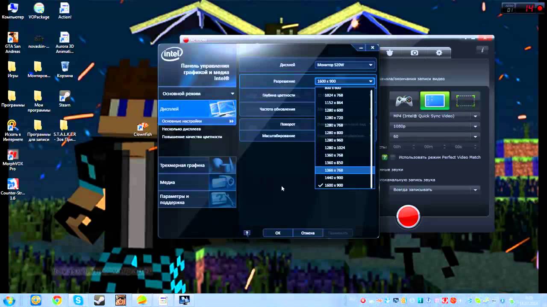Select Region recording mode dashed rectangle icon
547x307 pixels.
pyautogui.click(x=465, y=101)
